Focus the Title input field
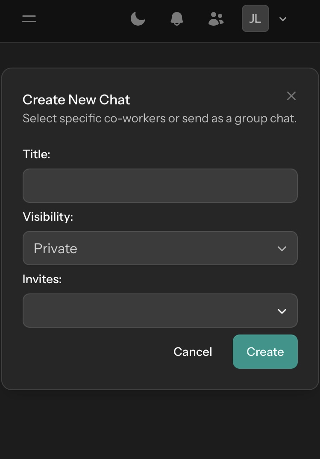Image resolution: width=320 pixels, height=459 pixels. (x=160, y=186)
